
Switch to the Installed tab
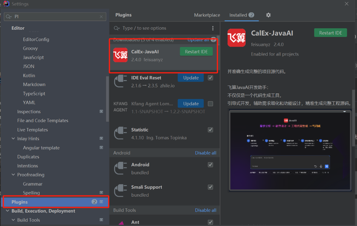click(x=241, y=15)
